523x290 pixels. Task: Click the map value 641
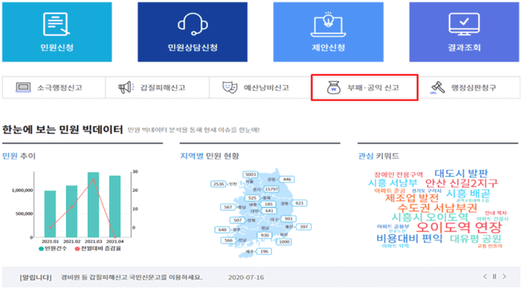tap(269, 211)
